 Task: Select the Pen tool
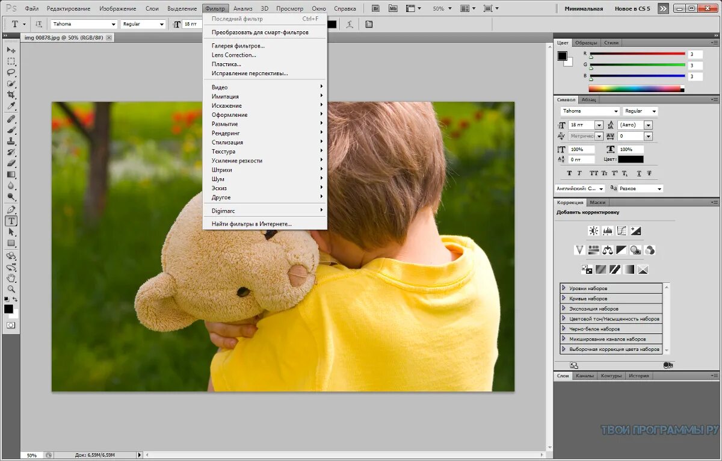point(11,210)
